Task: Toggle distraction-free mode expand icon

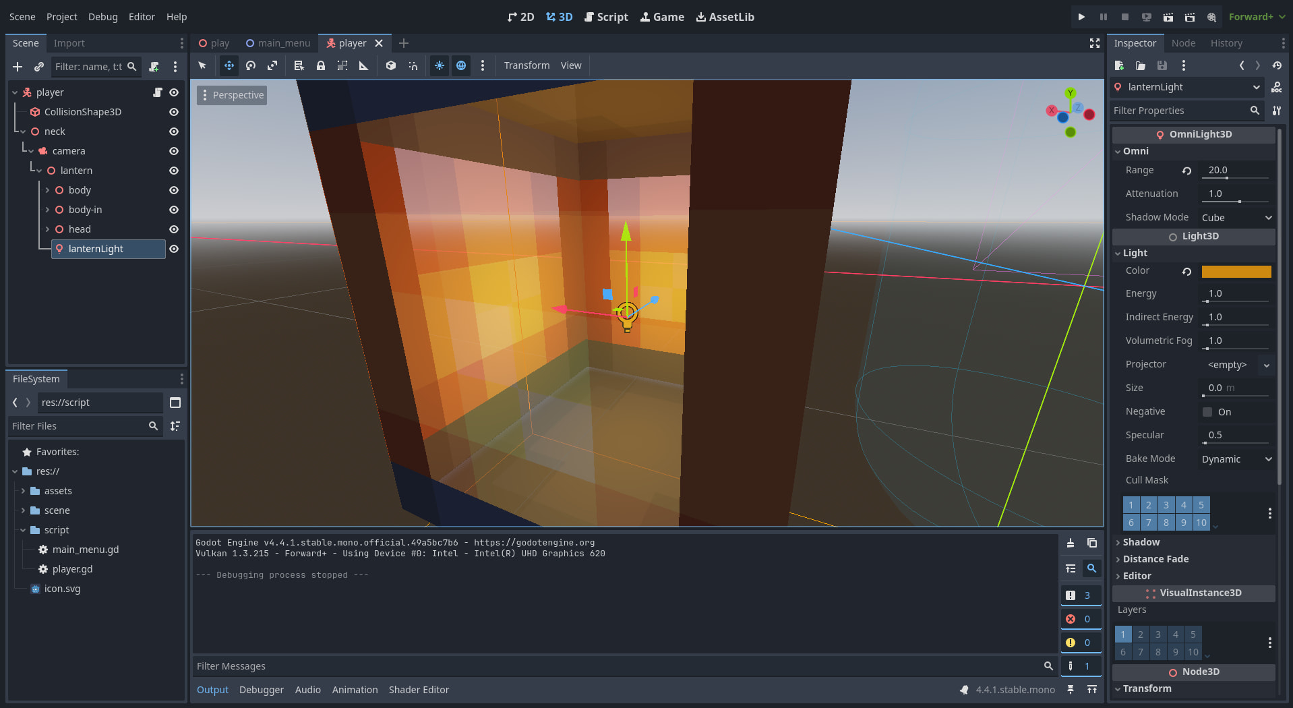Action: point(1095,43)
